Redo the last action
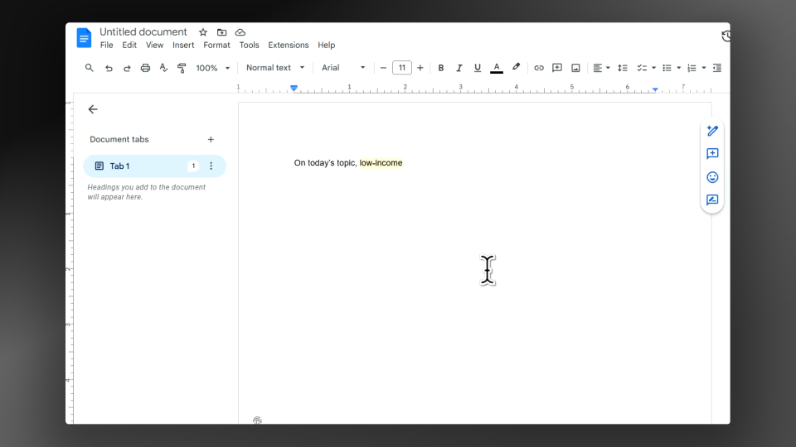Screen dimensions: 796x447 tap(127, 68)
